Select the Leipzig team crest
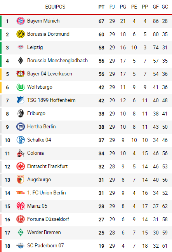The width and height of the screenshot is (172, 252). (21, 47)
